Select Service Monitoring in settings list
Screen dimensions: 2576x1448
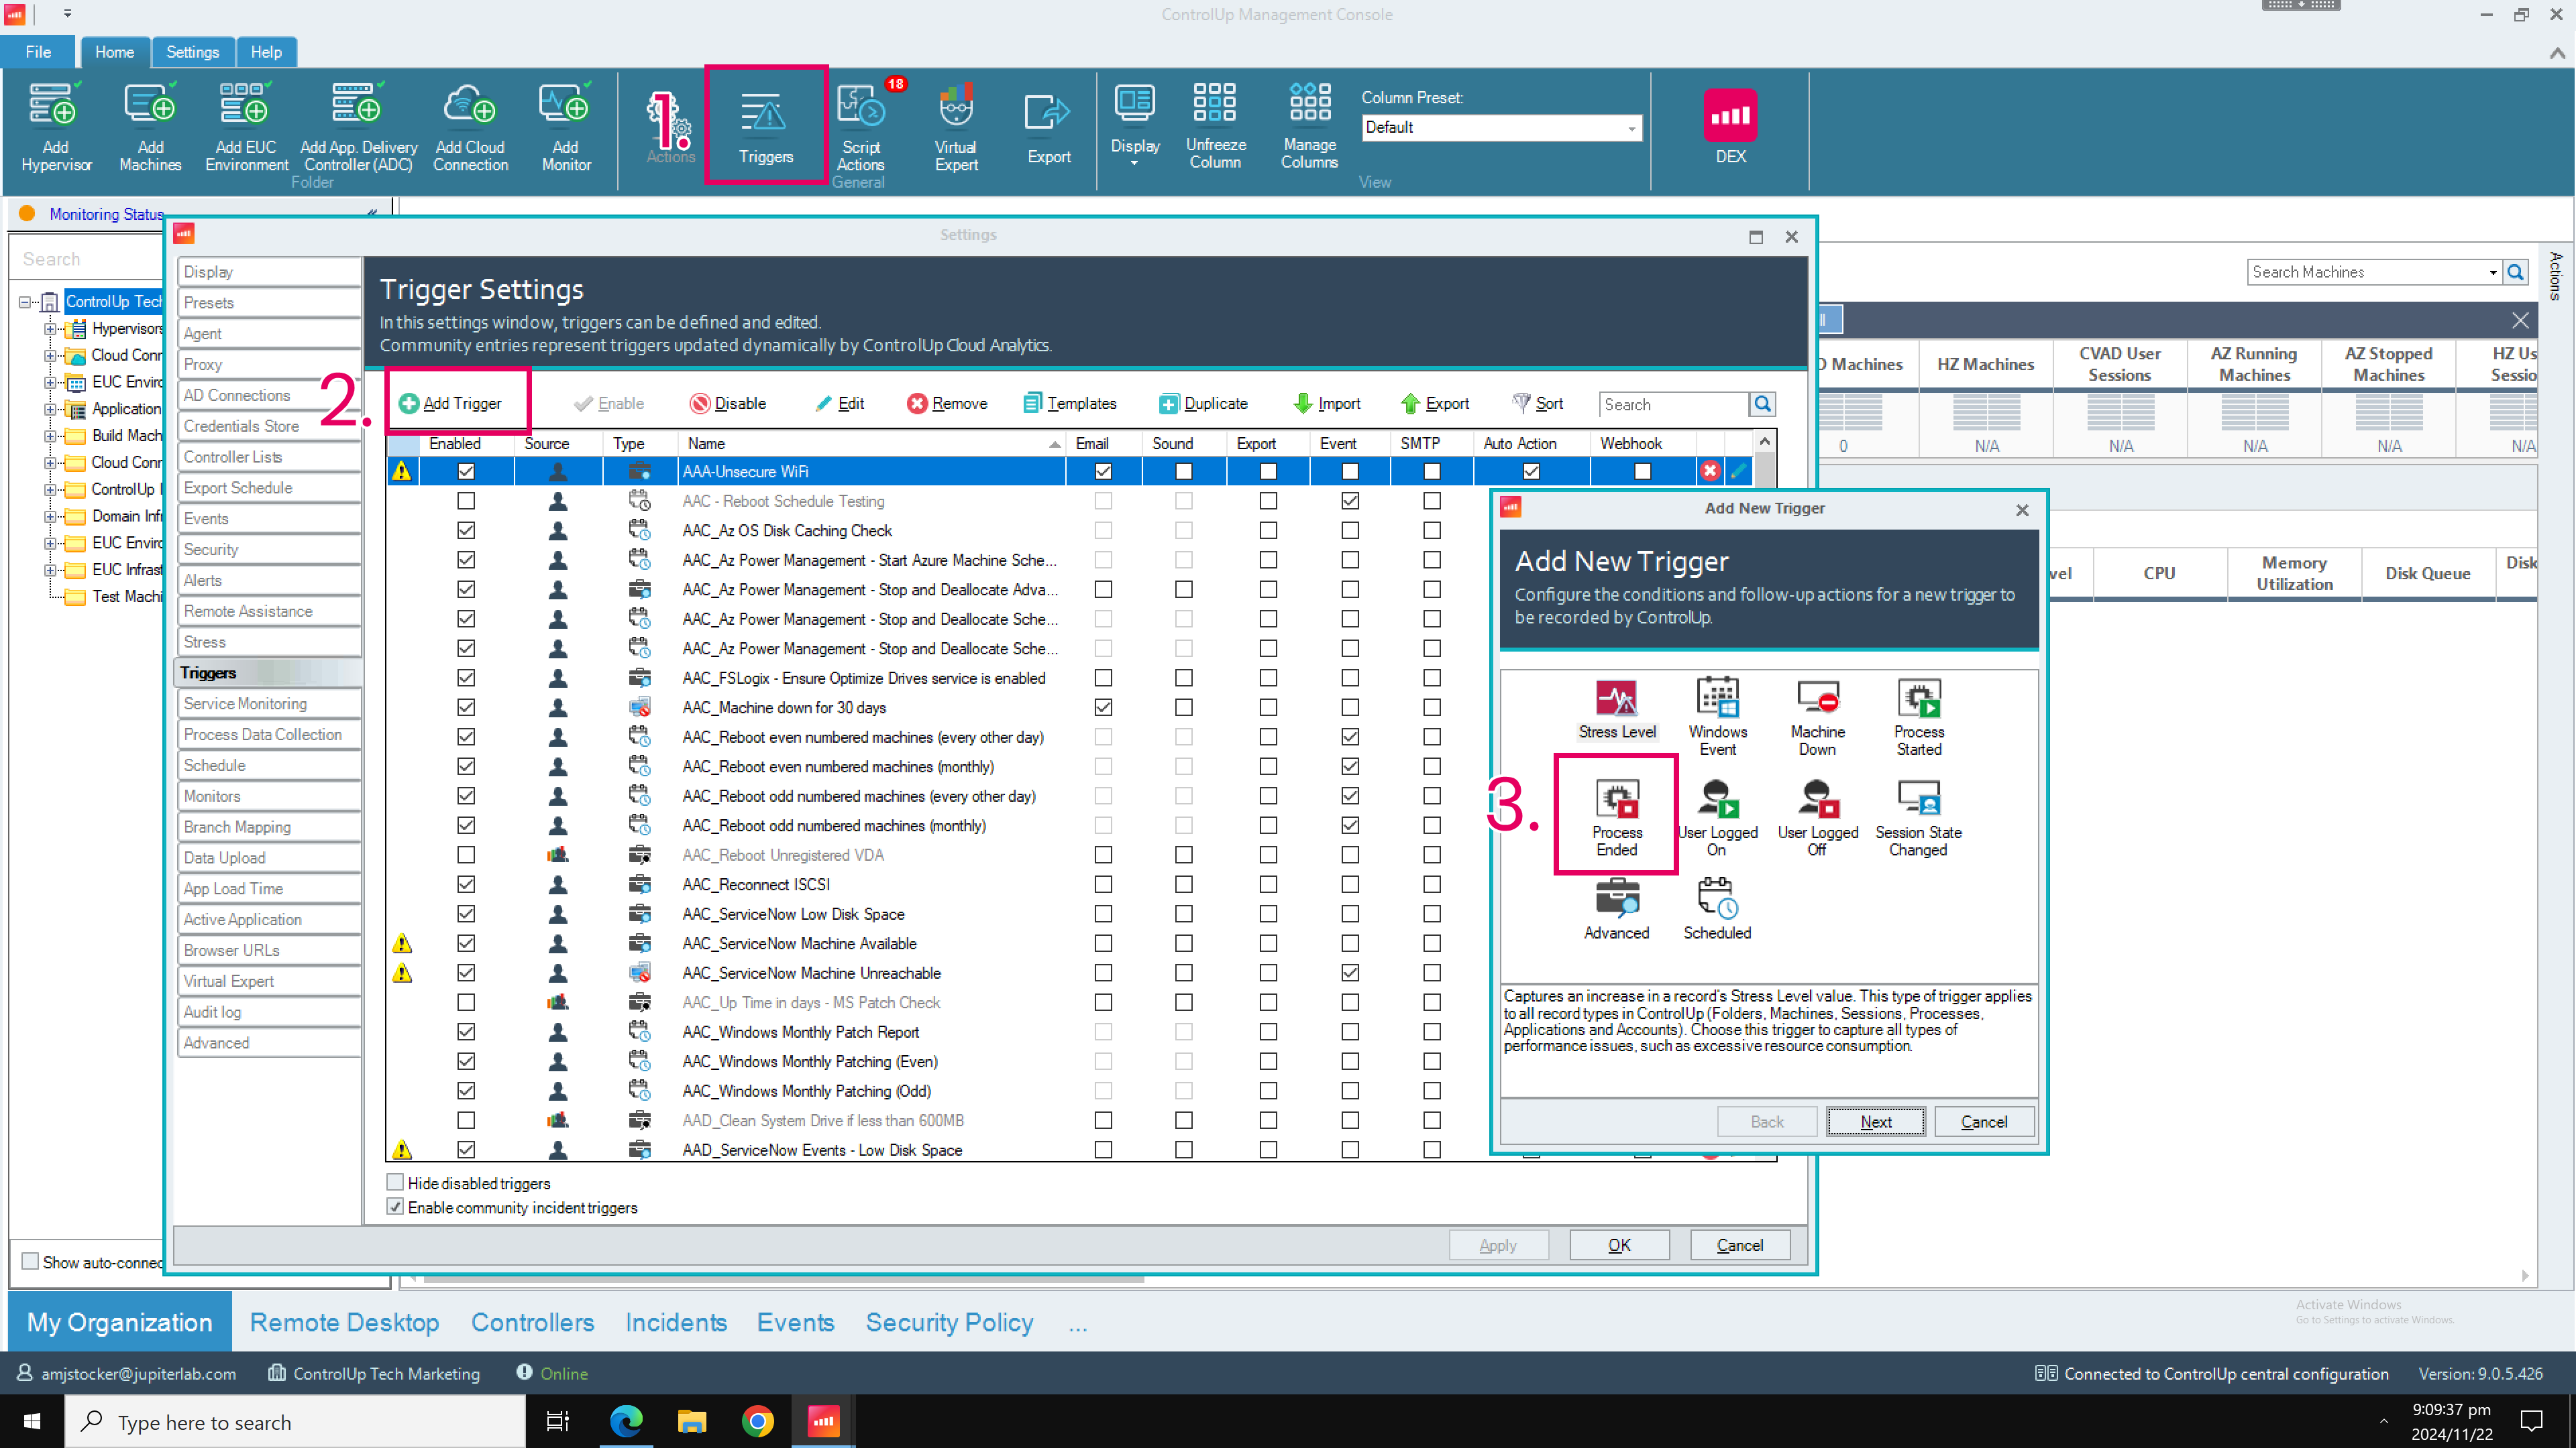click(x=268, y=703)
